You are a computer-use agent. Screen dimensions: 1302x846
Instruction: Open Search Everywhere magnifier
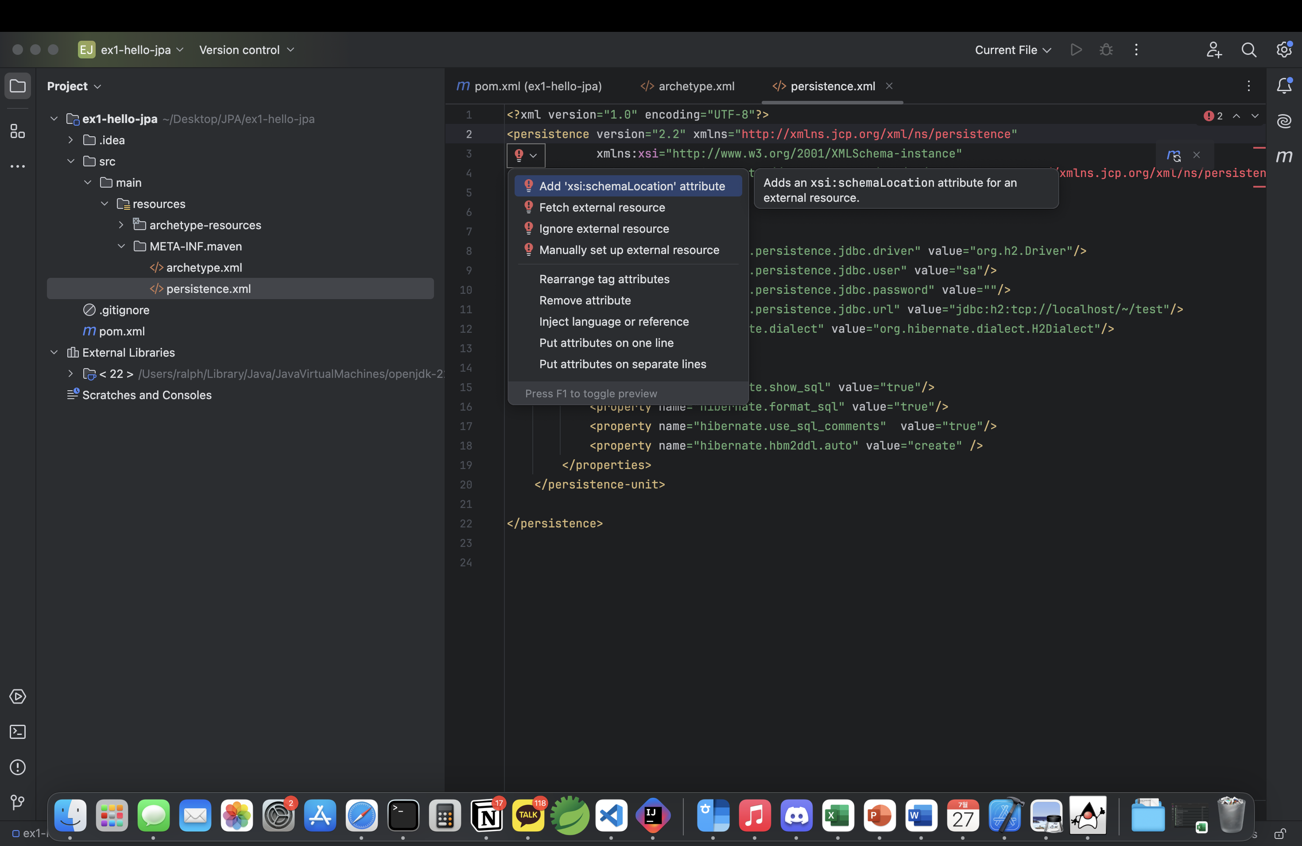click(1249, 50)
